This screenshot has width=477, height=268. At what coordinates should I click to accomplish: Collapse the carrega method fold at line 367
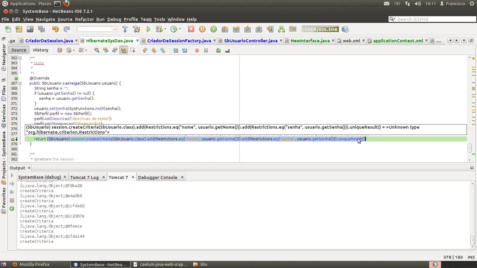click(x=20, y=83)
